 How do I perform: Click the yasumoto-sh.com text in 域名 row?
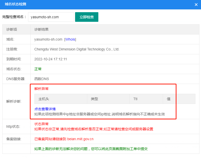tap(48, 39)
